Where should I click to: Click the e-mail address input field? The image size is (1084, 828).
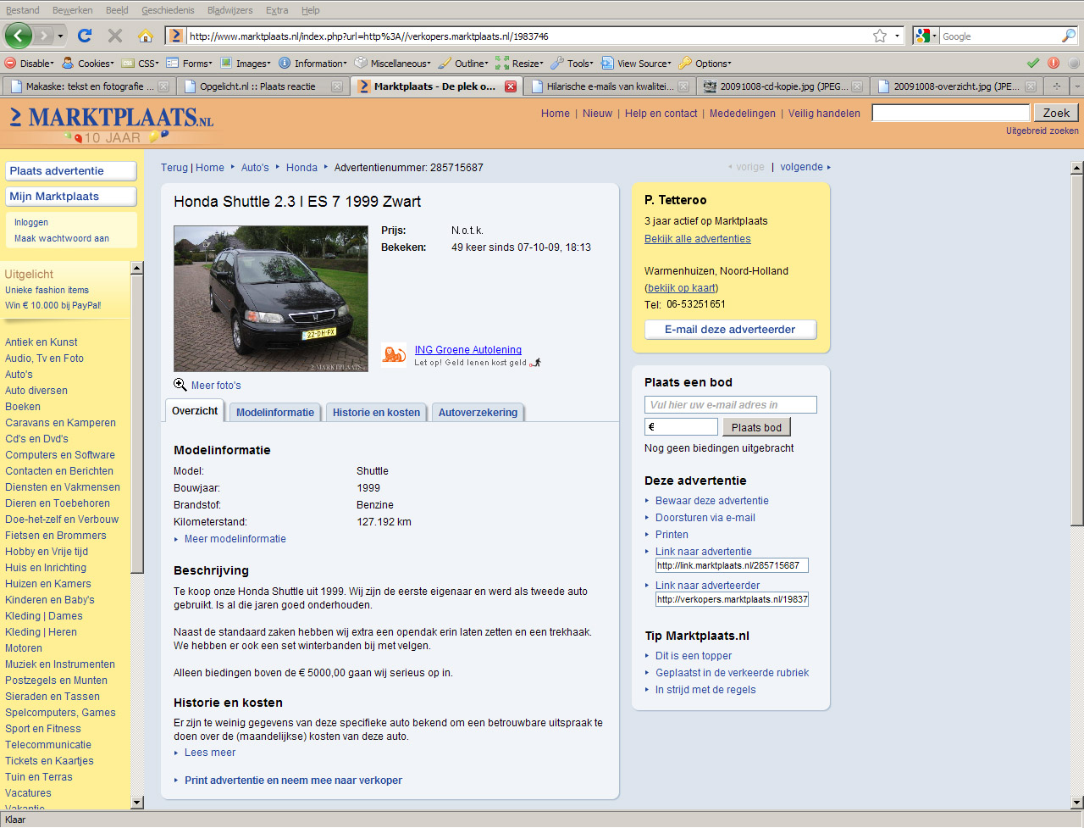[x=730, y=405]
